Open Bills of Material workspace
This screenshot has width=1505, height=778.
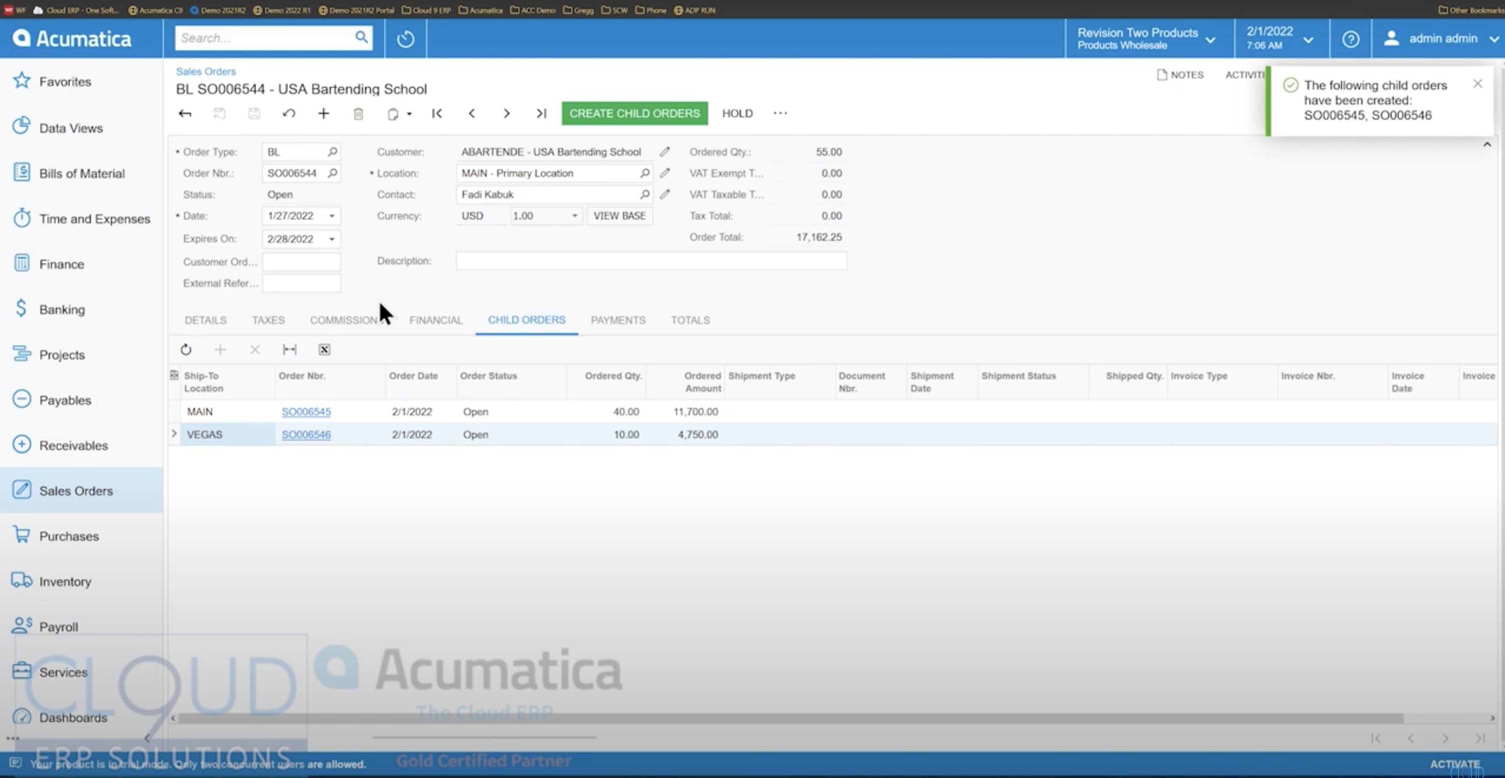68,173
